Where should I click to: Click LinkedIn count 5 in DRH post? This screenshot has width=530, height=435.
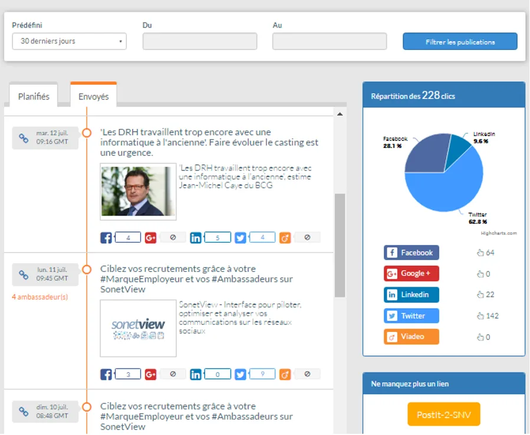point(218,237)
